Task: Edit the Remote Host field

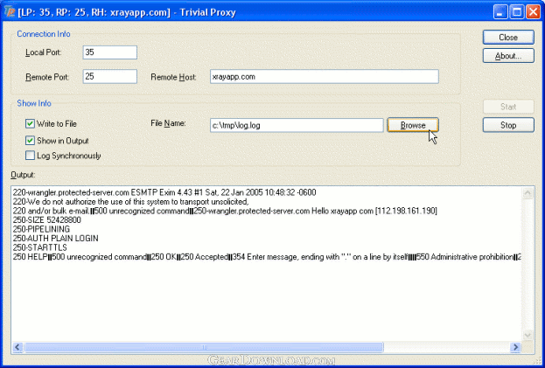Action: click(x=325, y=76)
